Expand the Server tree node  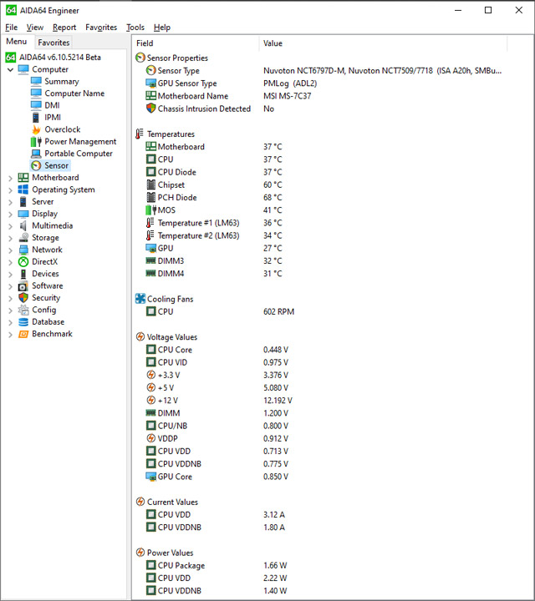[x=10, y=202]
